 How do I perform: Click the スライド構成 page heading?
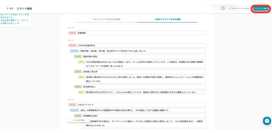pyautogui.click(x=24, y=9)
